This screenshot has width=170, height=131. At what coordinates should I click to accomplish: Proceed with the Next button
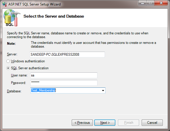click(105, 123)
